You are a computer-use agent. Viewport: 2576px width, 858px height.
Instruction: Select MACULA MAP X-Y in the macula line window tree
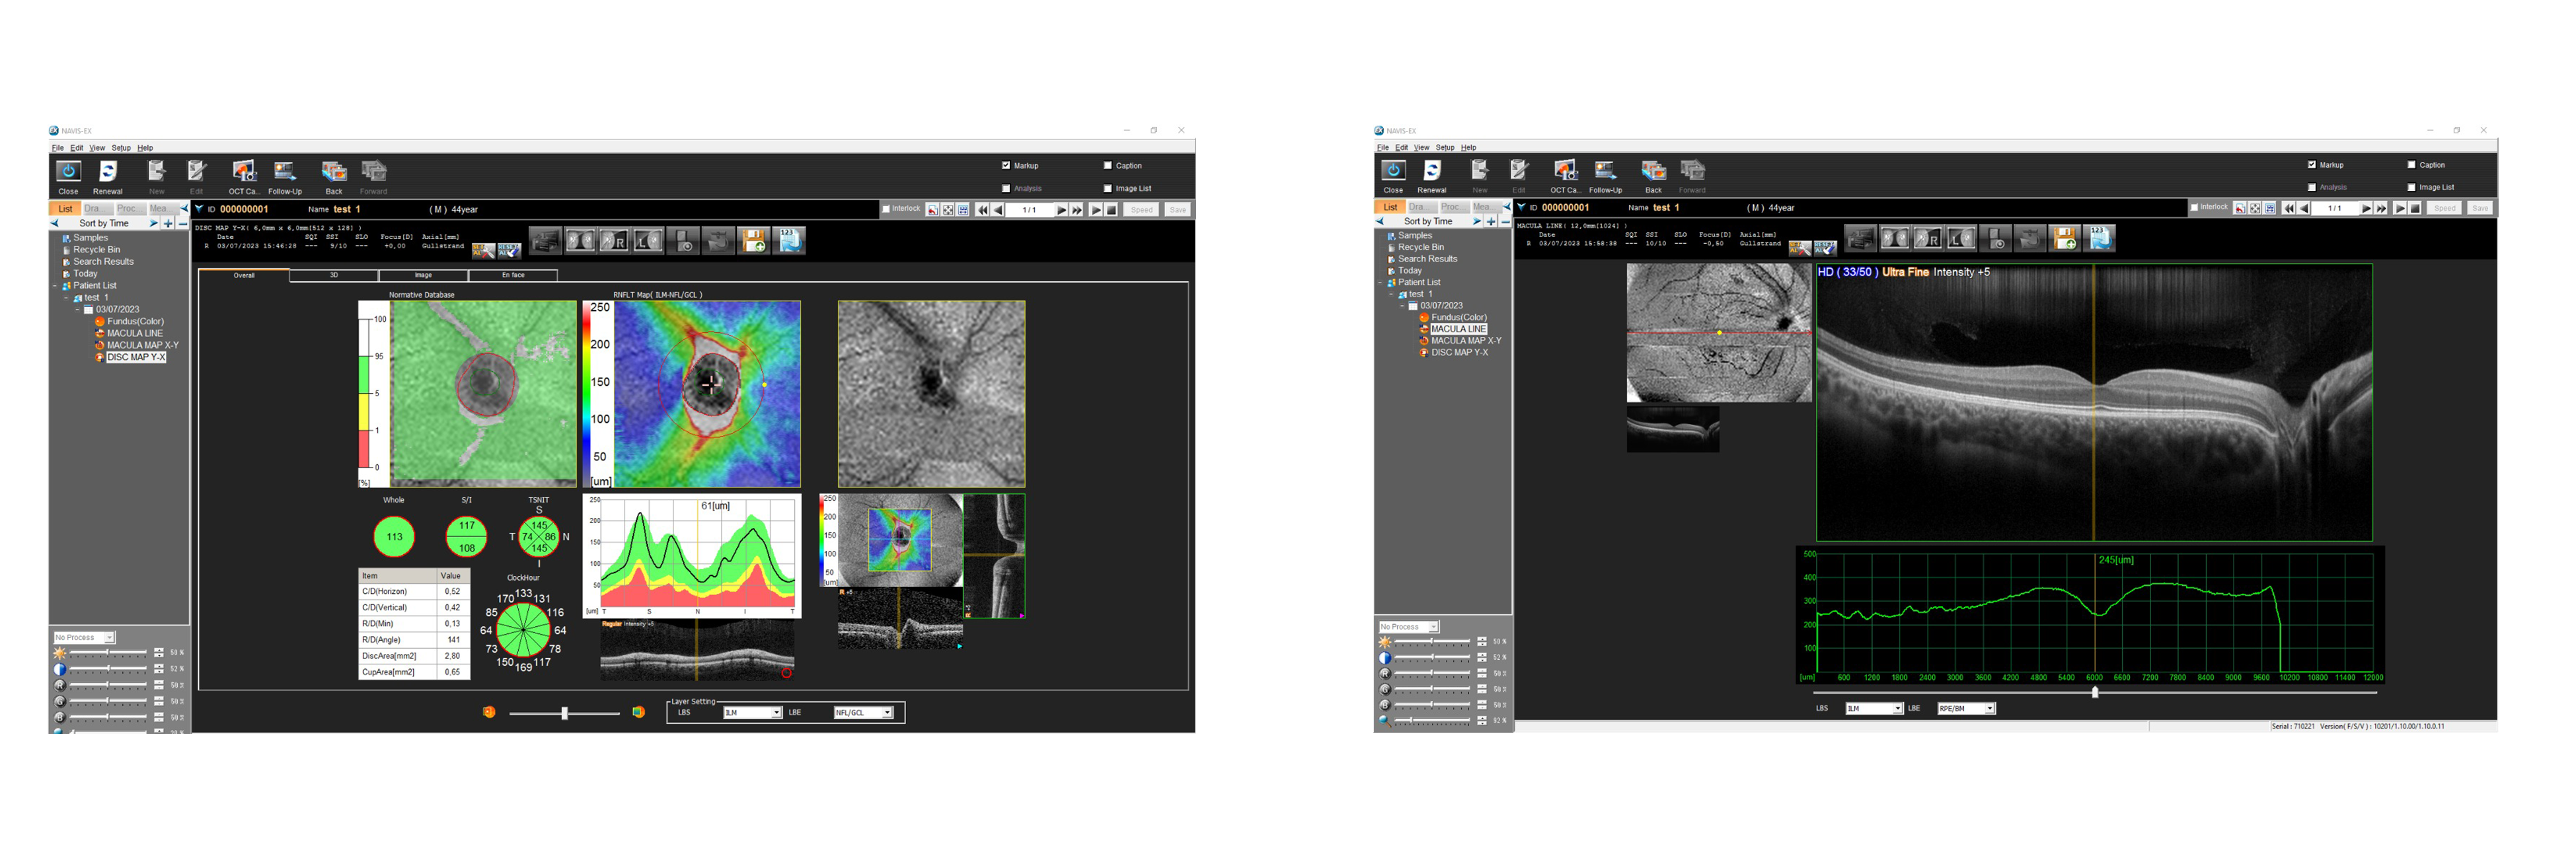[x=1465, y=341]
